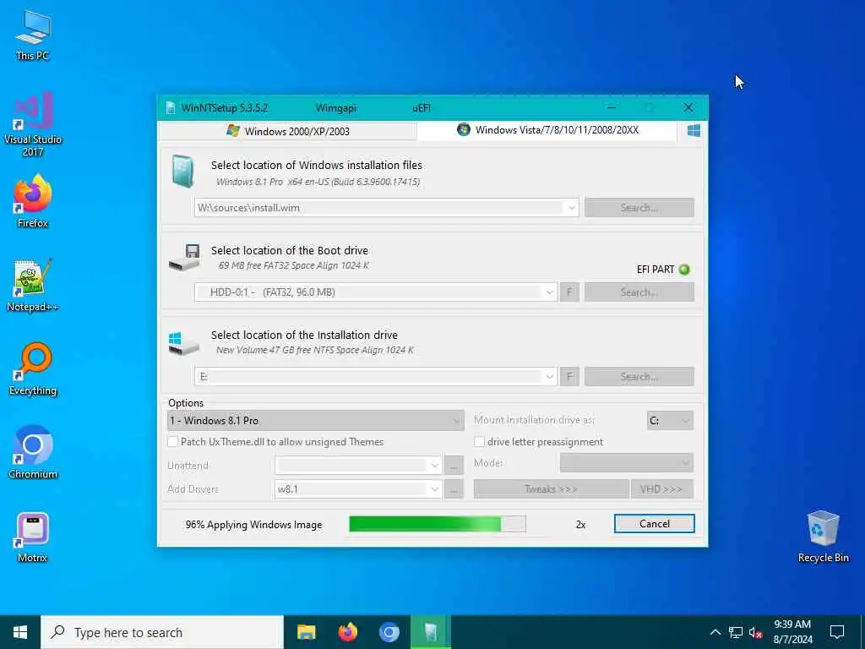Viewport: 865px width, 649px height.
Task: Launch Visual Studio 2017 desktop shortcut
Action: click(33, 124)
